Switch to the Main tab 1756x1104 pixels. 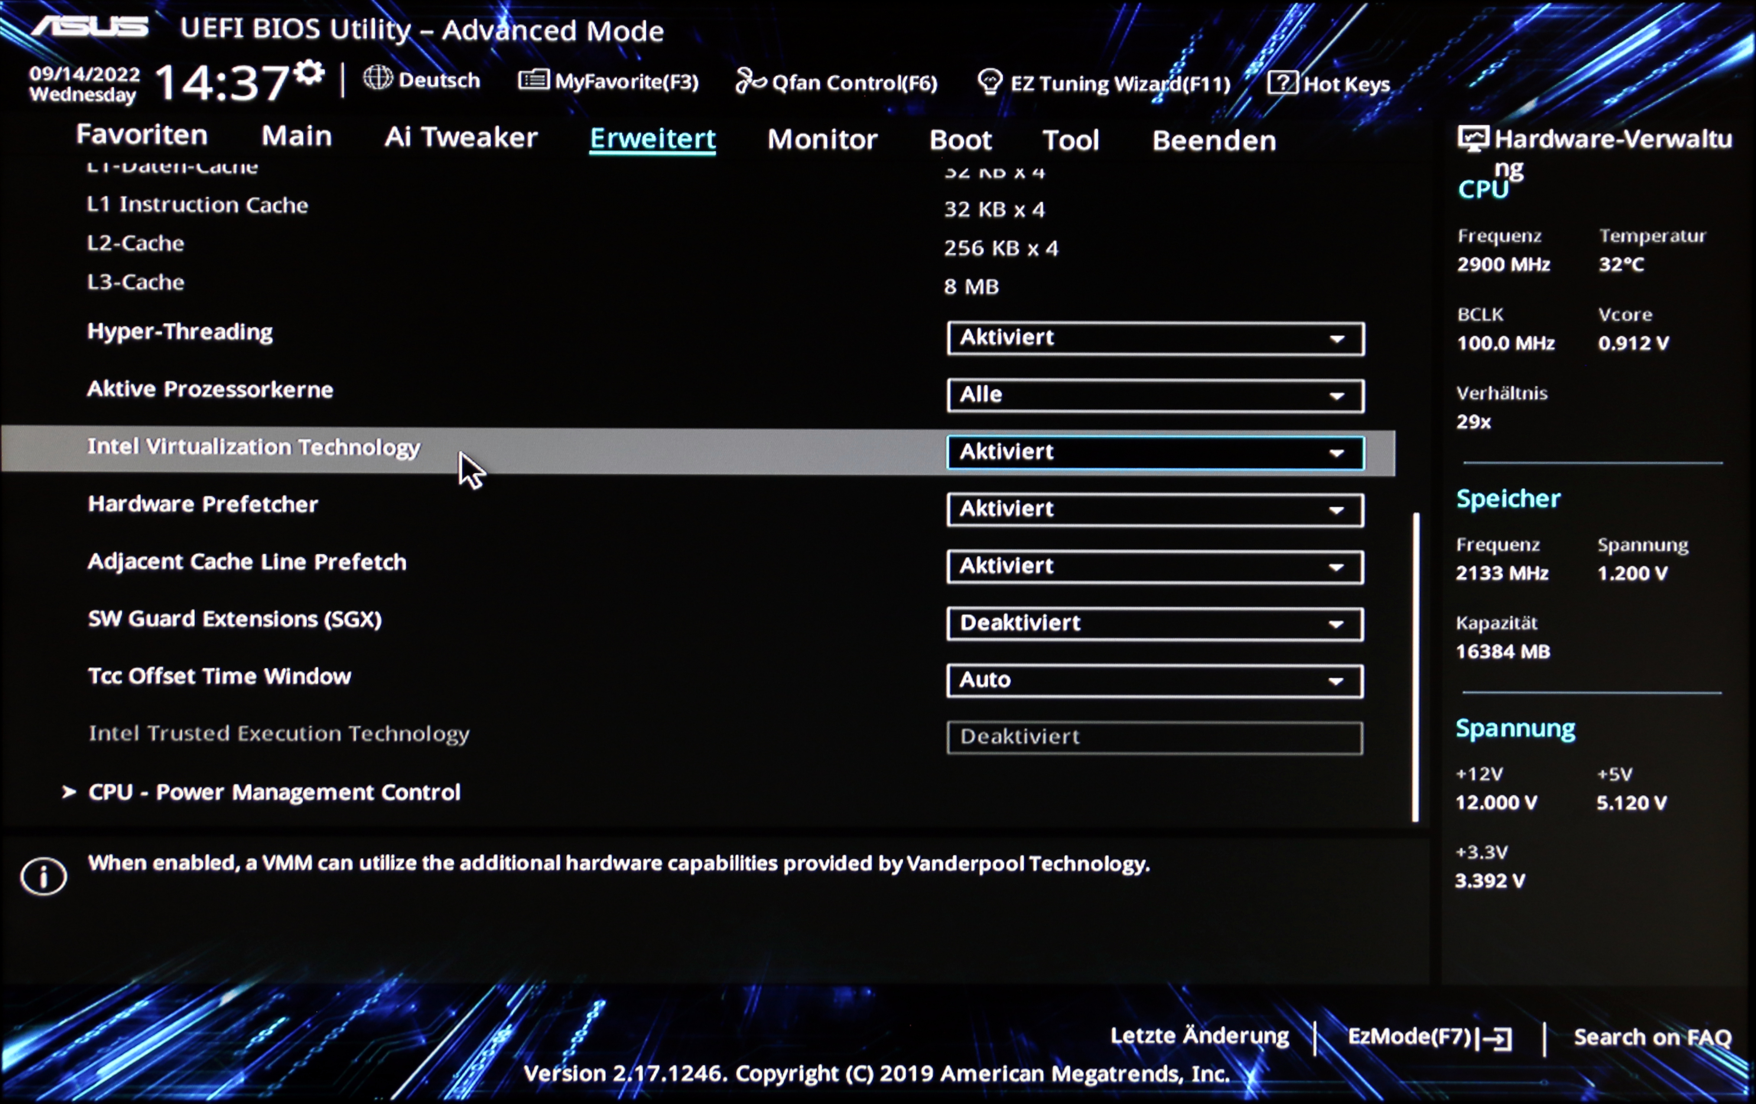click(x=297, y=136)
